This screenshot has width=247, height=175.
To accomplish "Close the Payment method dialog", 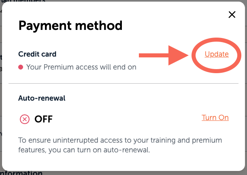I will 232,15.
